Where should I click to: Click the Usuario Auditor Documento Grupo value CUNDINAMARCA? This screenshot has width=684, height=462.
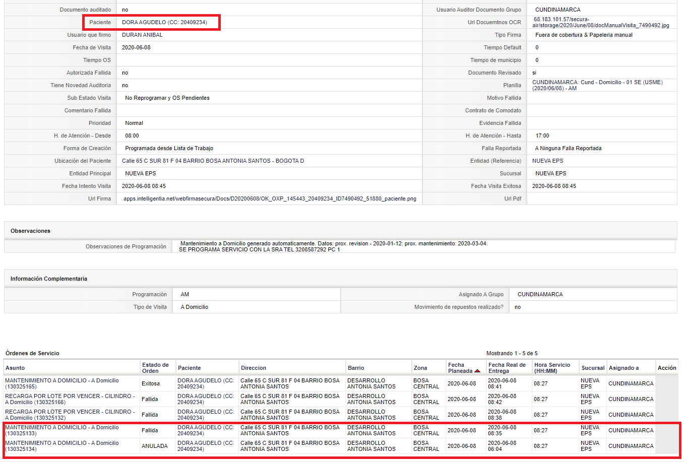coord(558,10)
